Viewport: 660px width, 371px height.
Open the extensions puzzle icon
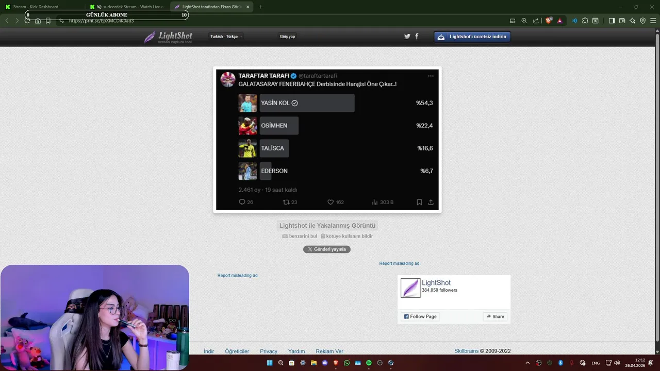pyautogui.click(x=585, y=21)
